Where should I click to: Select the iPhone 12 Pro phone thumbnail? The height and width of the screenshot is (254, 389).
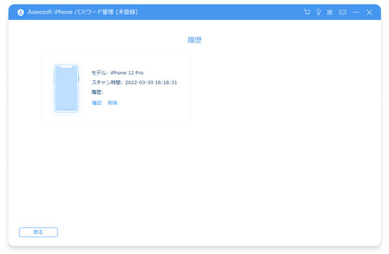coord(66,89)
